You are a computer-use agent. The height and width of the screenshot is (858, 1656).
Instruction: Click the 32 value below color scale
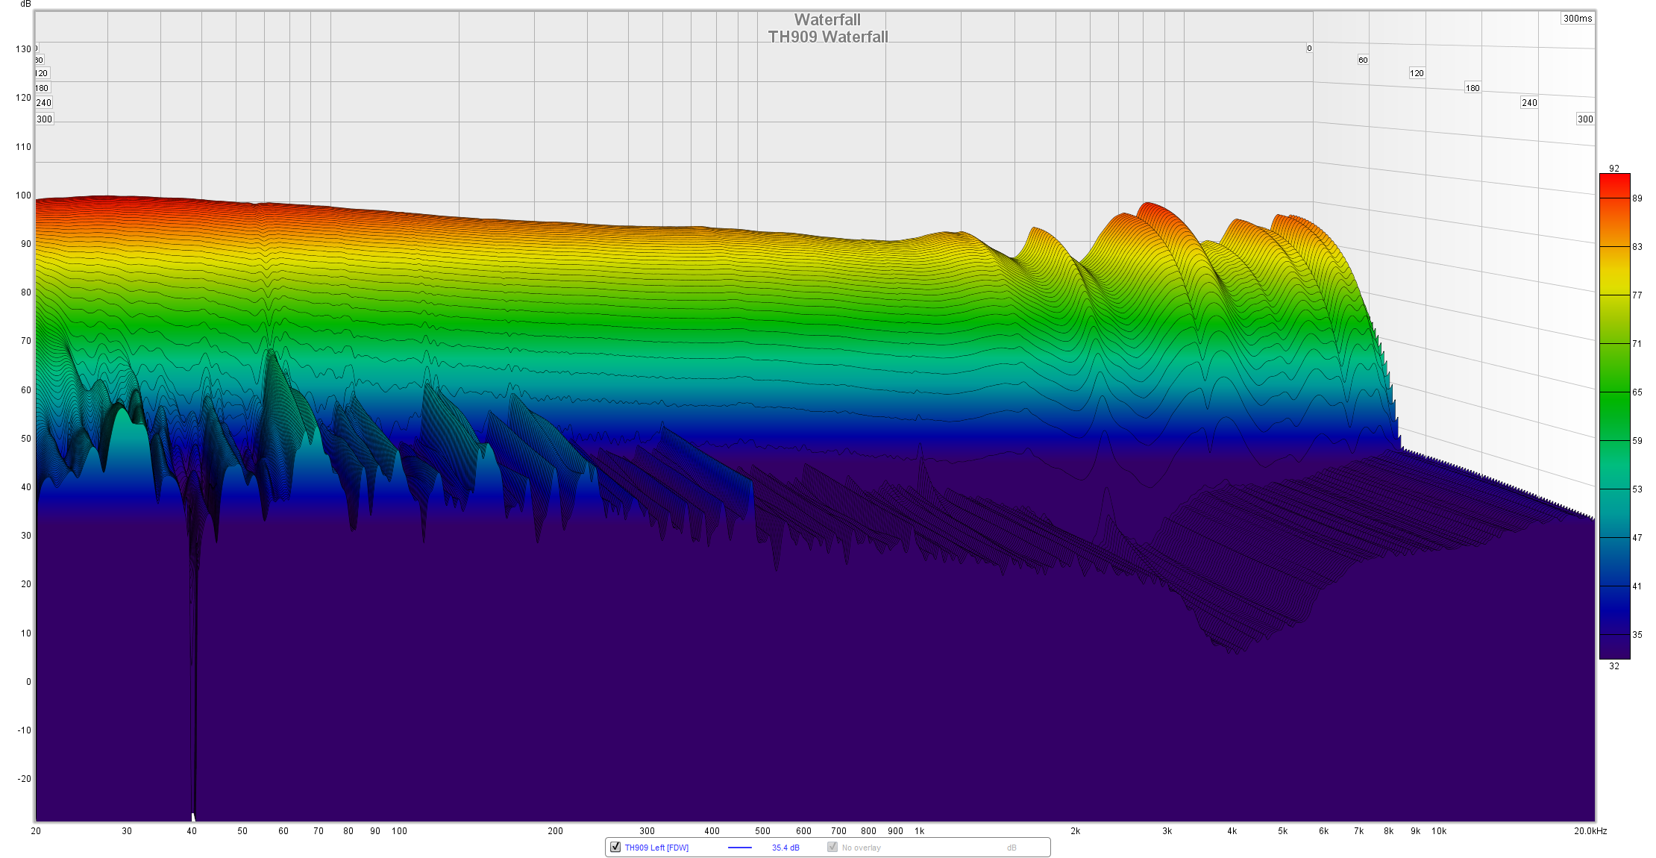(1614, 666)
